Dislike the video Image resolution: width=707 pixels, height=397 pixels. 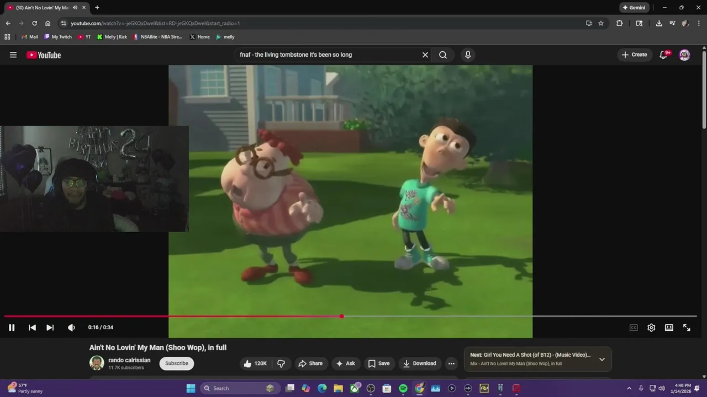pyautogui.click(x=281, y=363)
